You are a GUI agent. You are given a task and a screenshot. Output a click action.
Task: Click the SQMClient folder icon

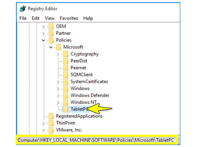click(x=66, y=74)
